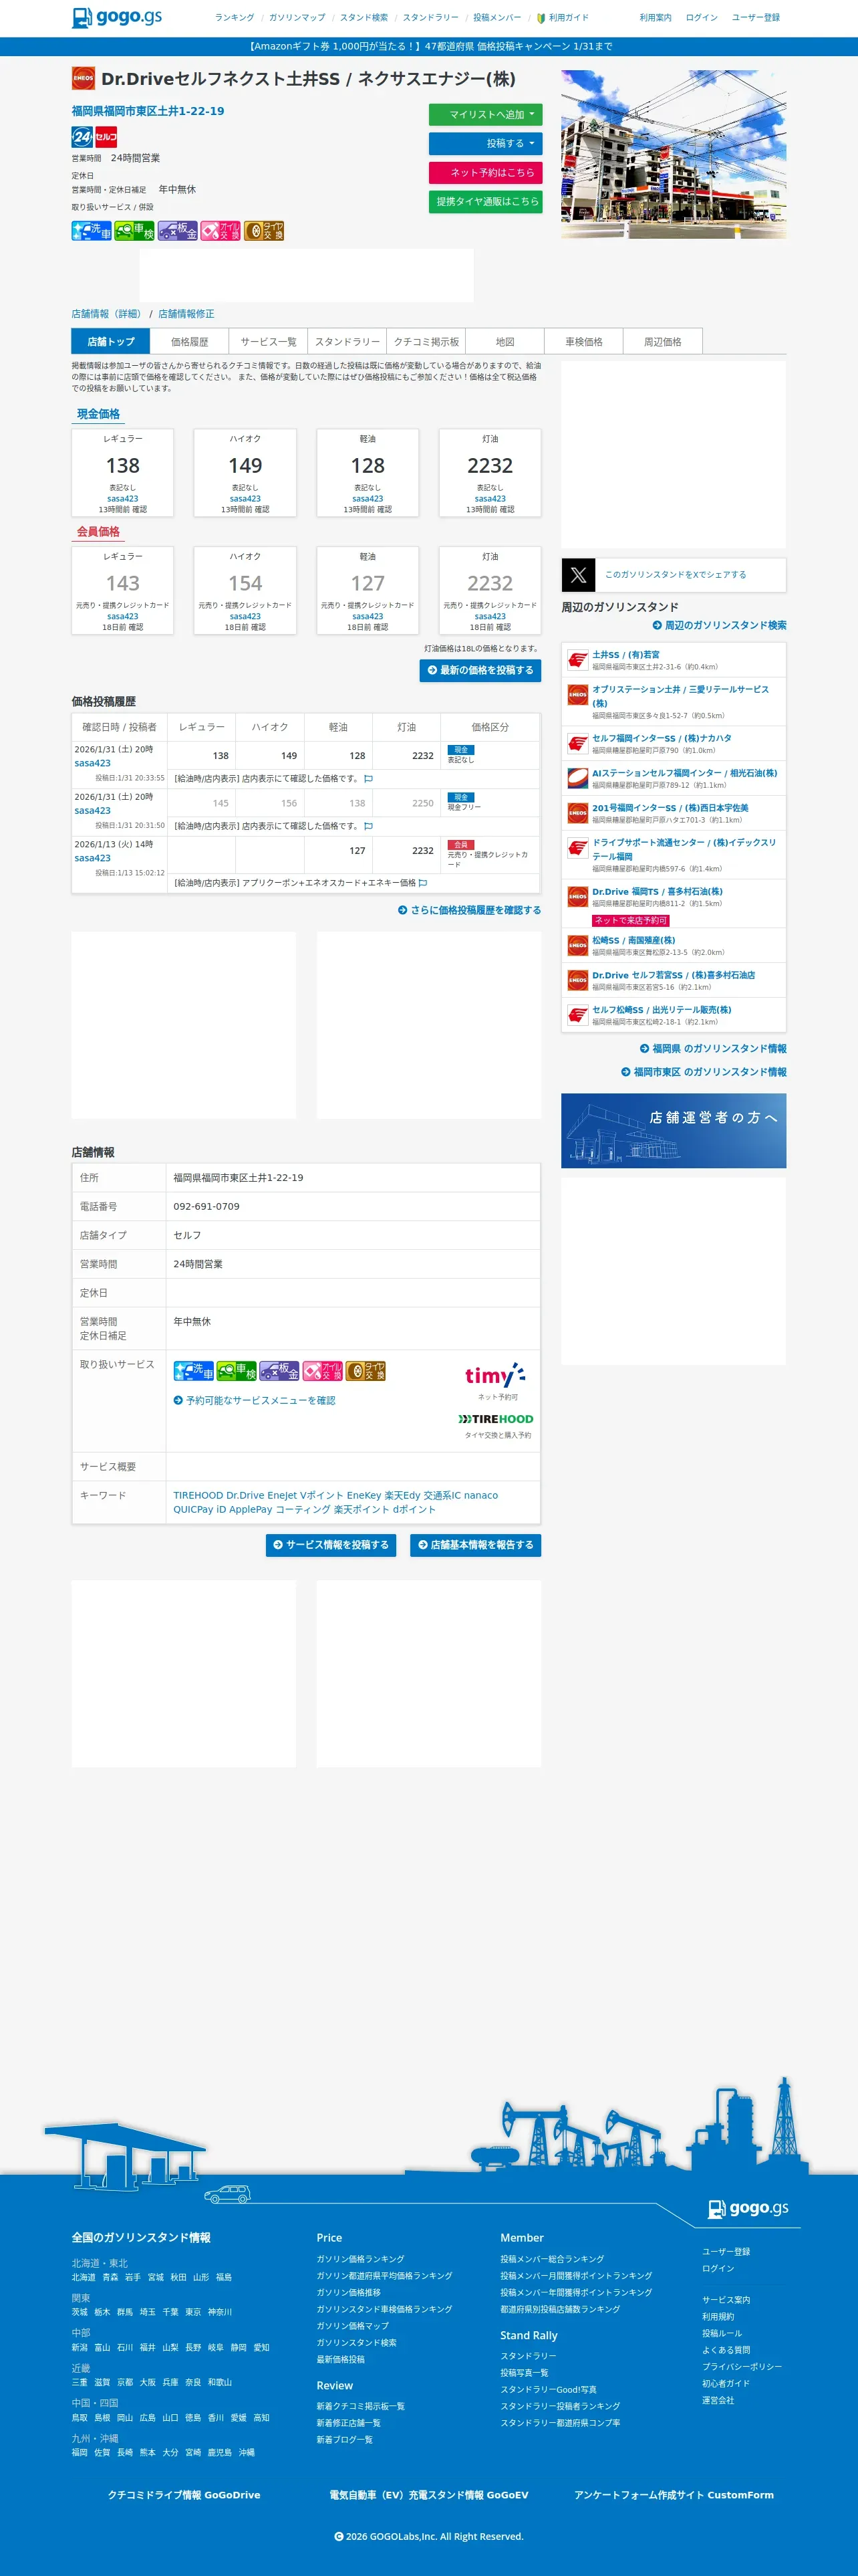The width and height of the screenshot is (858, 2576).
Task: Click the logo icon of 土井SS / (有)若宮
Action: click(577, 660)
